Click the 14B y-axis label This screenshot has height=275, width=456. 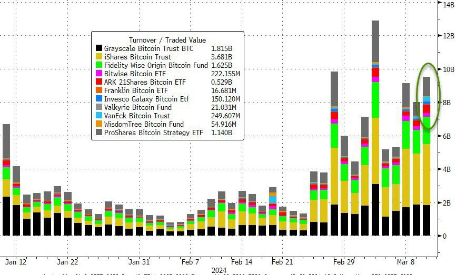(x=449, y=5)
